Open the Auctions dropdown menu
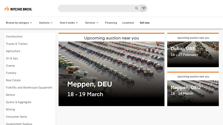The height and width of the screenshot is (125, 223). [x=46, y=23]
